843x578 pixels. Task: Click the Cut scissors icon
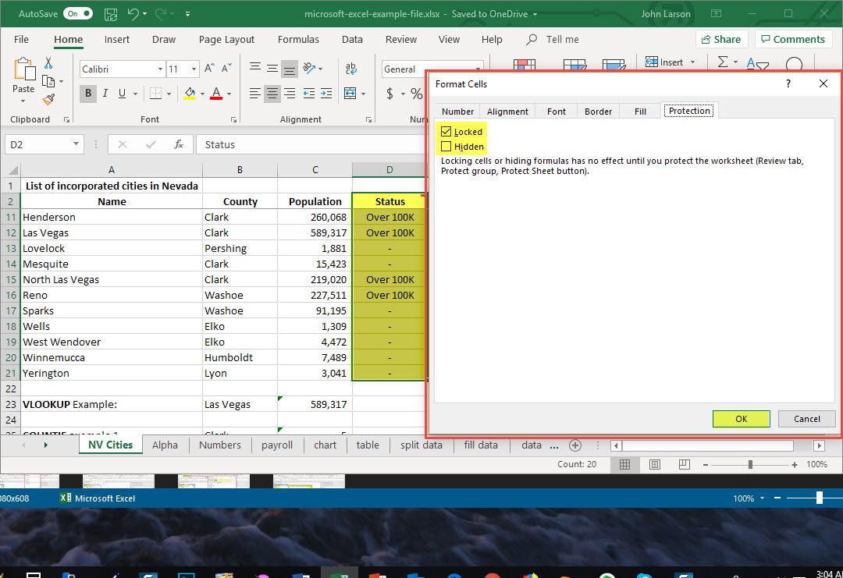(48, 63)
